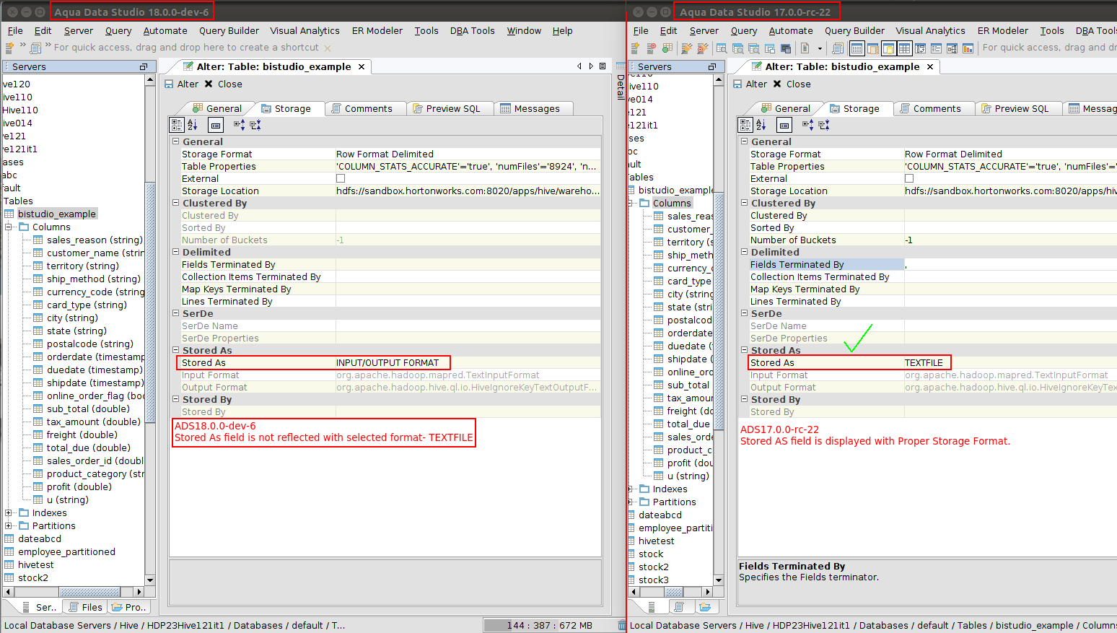Click the new document icon in right toolbar
The width and height of the screenshot is (1117, 633).
pyautogui.click(x=804, y=48)
